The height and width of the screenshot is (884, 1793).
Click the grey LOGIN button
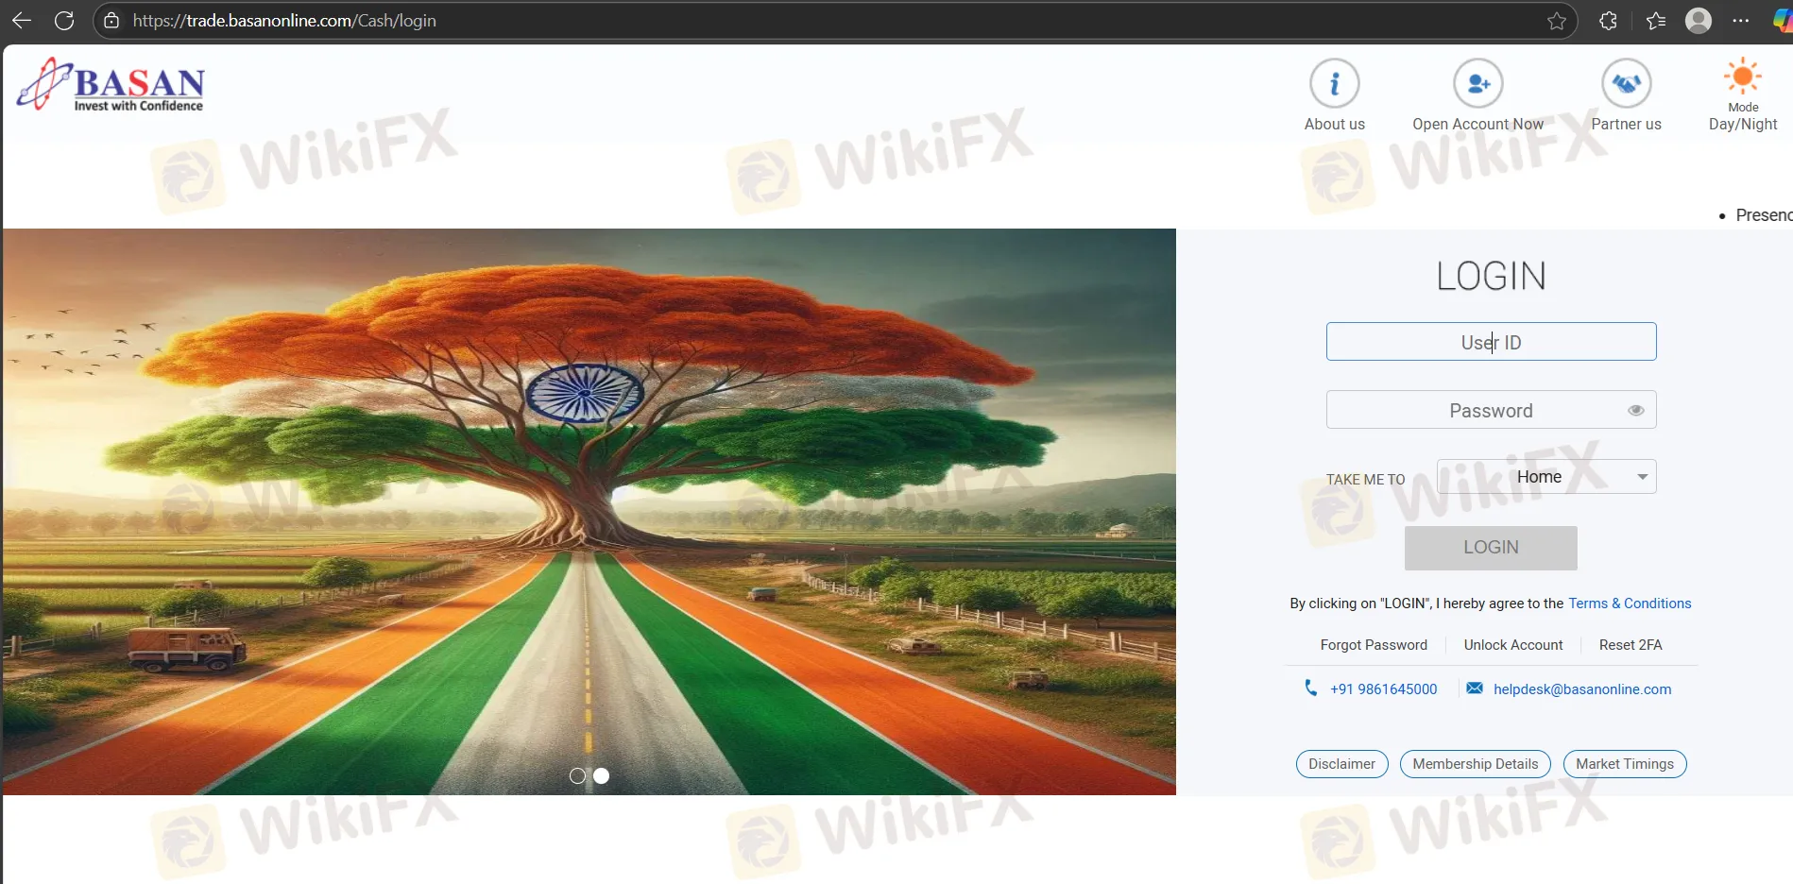(1490, 548)
